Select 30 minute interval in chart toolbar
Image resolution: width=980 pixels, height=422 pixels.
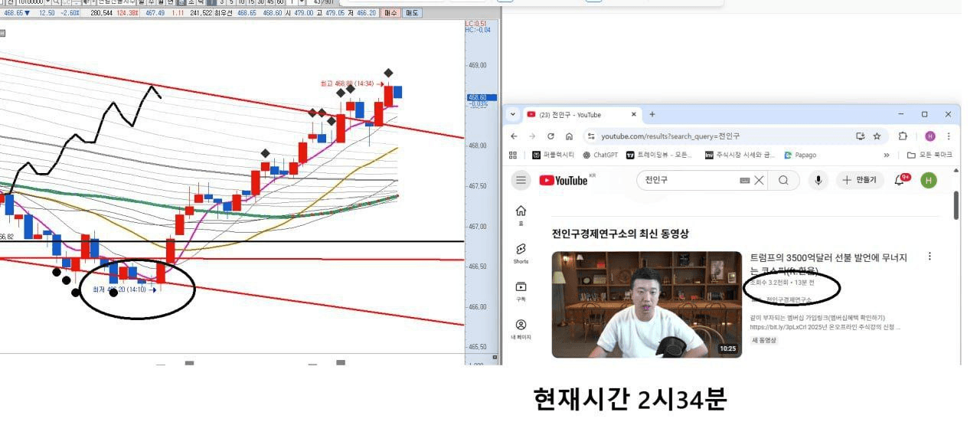click(x=260, y=2)
